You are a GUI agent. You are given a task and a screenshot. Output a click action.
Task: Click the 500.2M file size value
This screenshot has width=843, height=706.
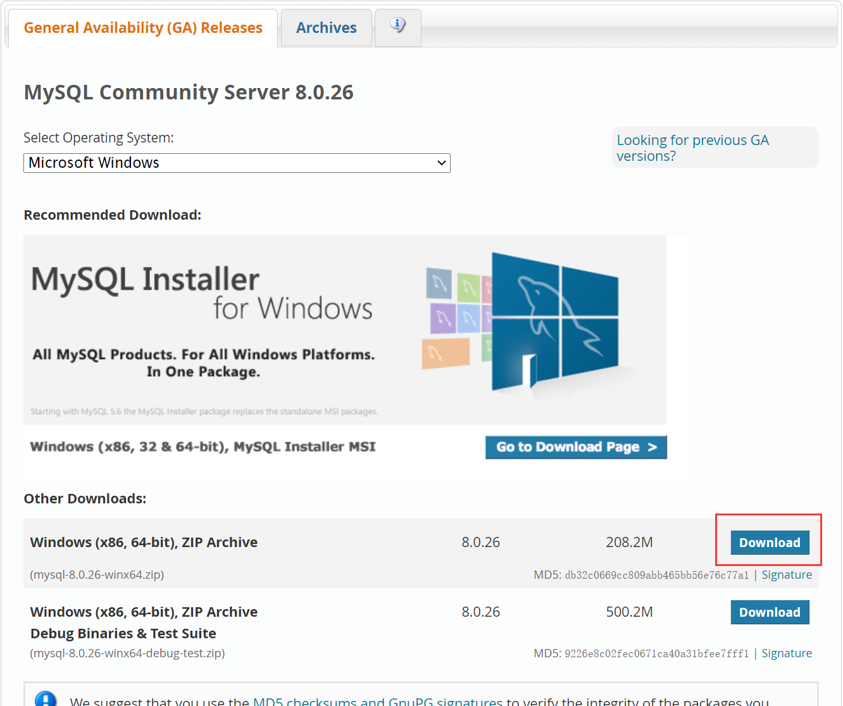629,612
